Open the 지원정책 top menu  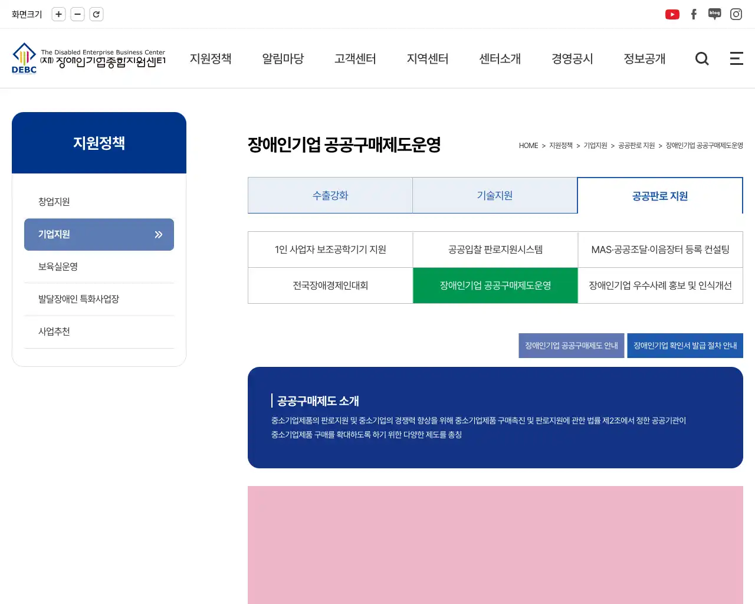211,58
